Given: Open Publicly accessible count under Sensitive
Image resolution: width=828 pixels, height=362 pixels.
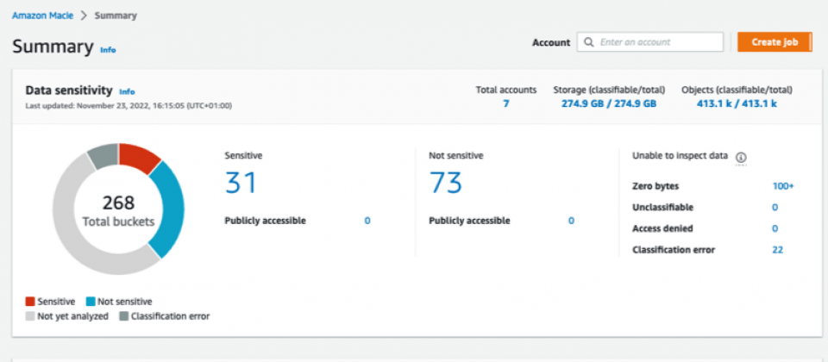Looking at the screenshot, I should [367, 221].
